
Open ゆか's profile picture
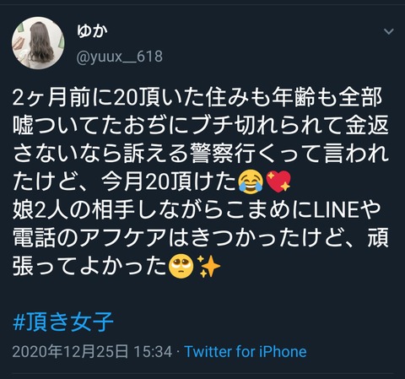(38, 43)
